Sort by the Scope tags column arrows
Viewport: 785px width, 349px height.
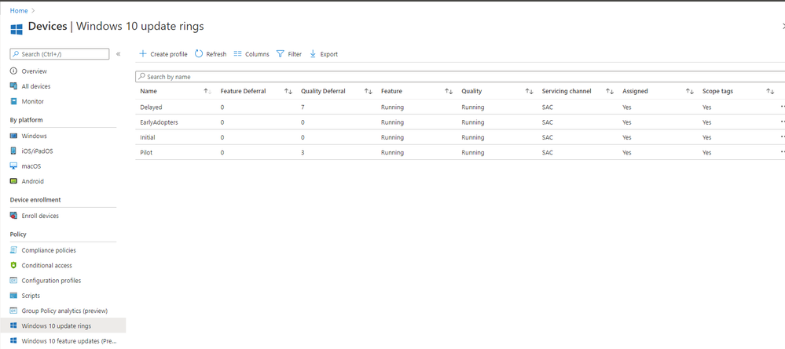(x=771, y=91)
